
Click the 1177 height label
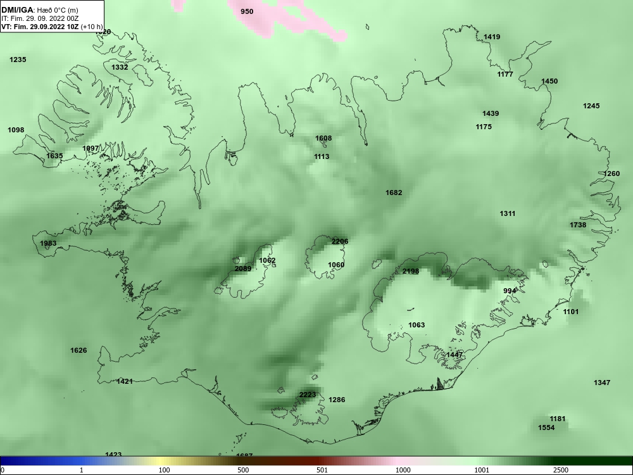(505, 74)
